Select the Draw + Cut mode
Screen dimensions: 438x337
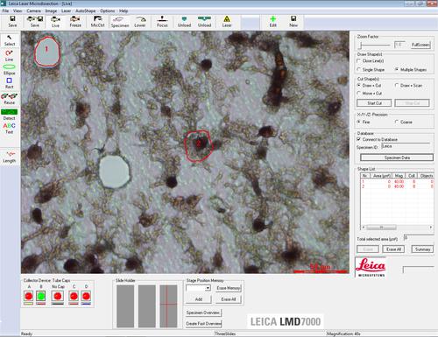[x=359, y=85]
